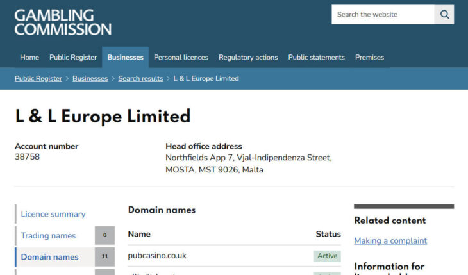The image size is (468, 275).
Task: Open Licence summary side tab
Action: [53, 214]
